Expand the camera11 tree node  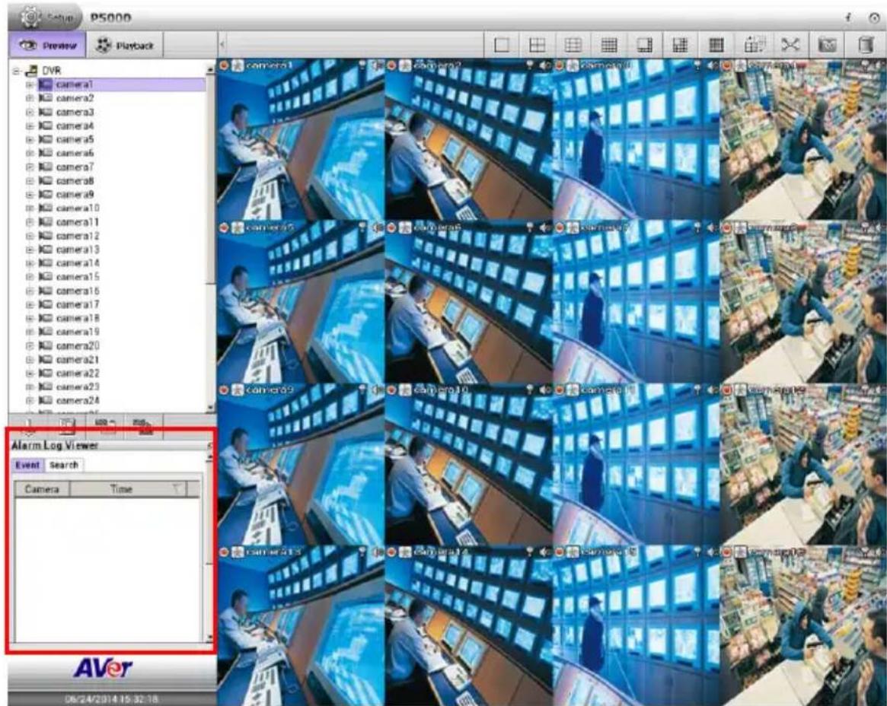(30, 221)
